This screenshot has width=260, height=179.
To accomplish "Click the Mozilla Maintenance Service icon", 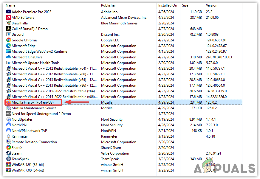I will pos(9,108).
